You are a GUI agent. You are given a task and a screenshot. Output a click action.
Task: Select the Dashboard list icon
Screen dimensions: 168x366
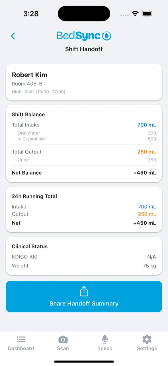point(21,339)
